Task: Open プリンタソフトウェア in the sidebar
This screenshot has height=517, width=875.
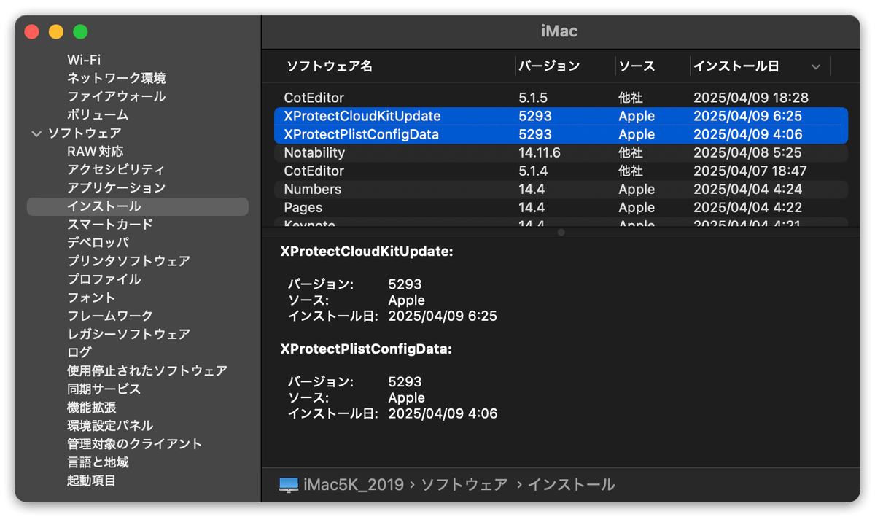Action: pyautogui.click(x=129, y=261)
